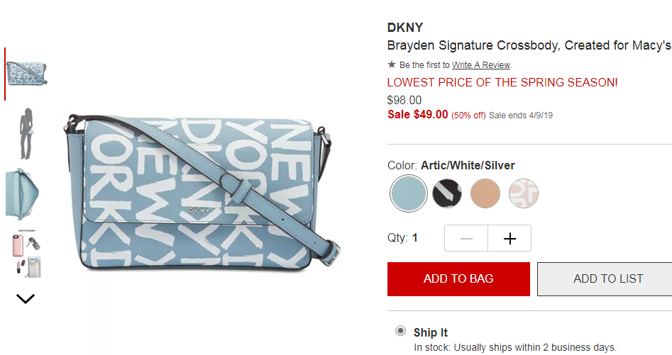The width and height of the screenshot is (672, 355).
Task: Choose the tan color swatch
Action: click(485, 193)
